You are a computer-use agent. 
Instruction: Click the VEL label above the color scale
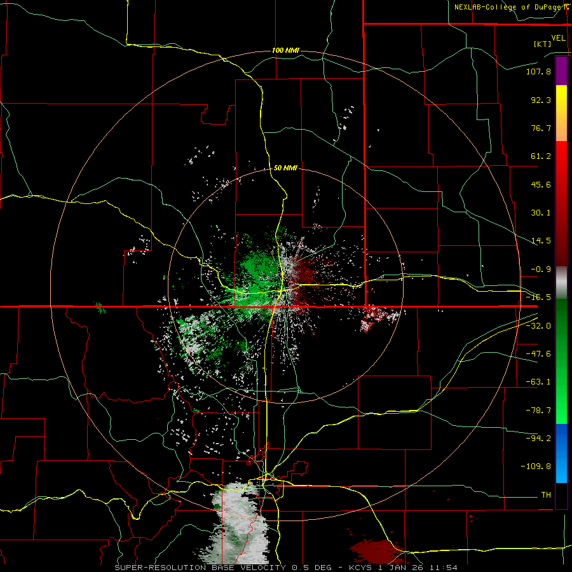pyautogui.click(x=558, y=37)
